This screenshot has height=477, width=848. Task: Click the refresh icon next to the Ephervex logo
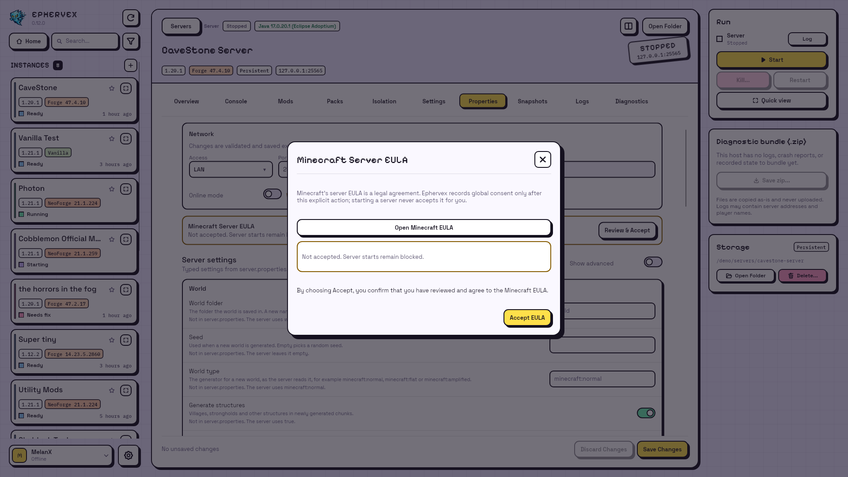tap(131, 18)
